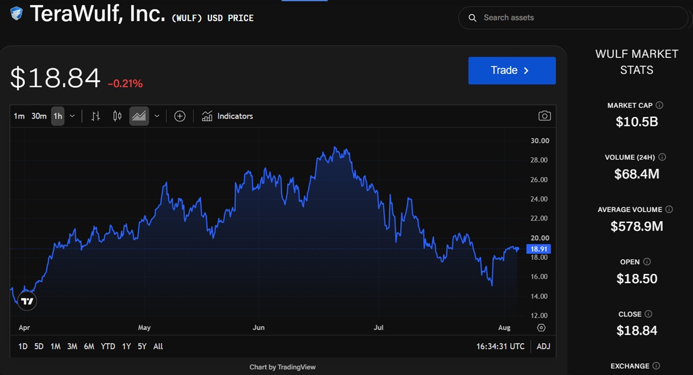Click the $578.9M average volume value
693x375 pixels.
click(x=637, y=226)
